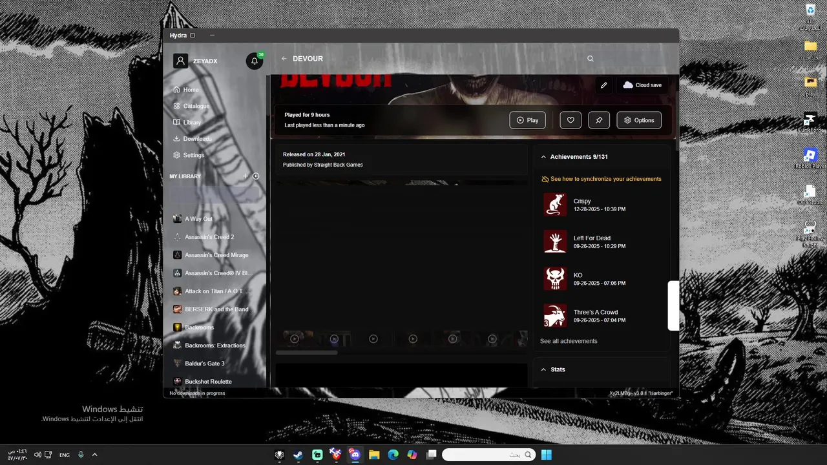The height and width of the screenshot is (465, 827).
Task: Go back using the arrow beside DEVOUR
Action: coord(284,59)
